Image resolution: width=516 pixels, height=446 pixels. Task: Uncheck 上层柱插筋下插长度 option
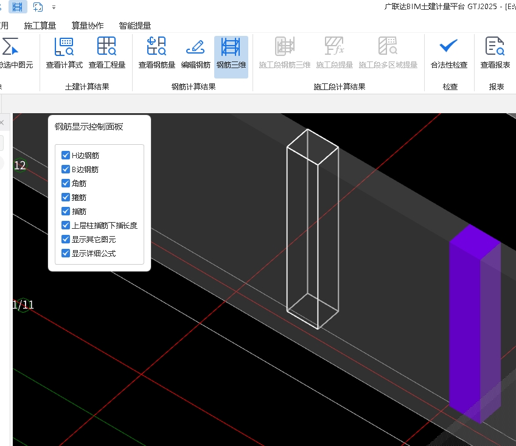(66, 225)
